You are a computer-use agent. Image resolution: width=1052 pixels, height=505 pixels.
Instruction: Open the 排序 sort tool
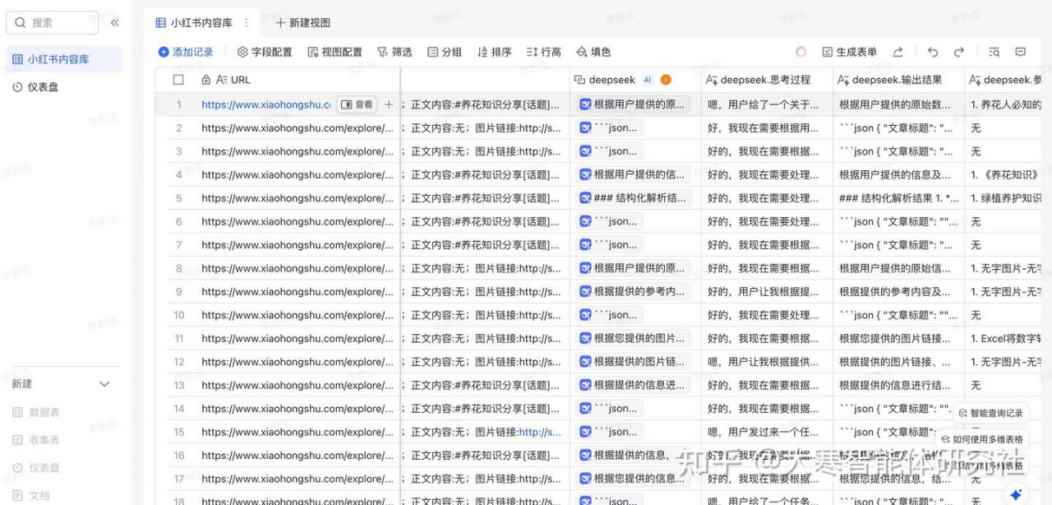coord(494,52)
